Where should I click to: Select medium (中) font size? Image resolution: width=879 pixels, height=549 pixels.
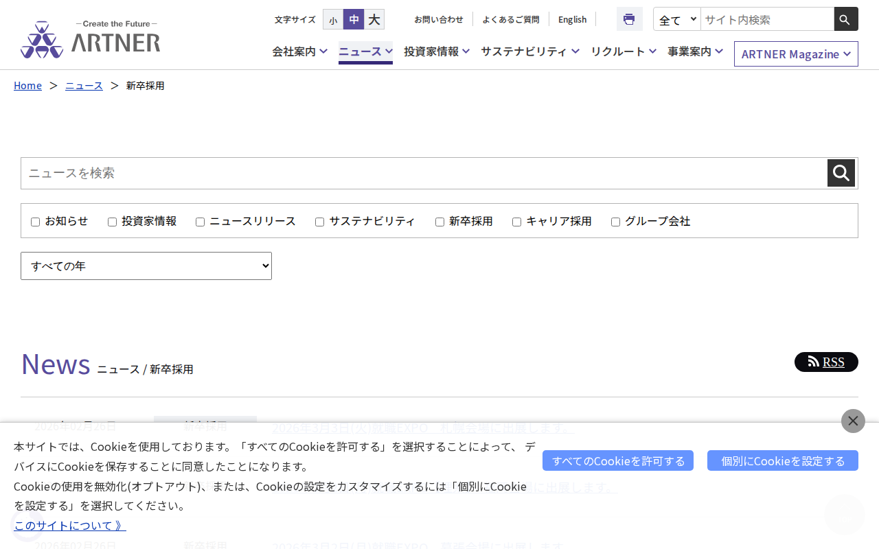[x=354, y=20]
